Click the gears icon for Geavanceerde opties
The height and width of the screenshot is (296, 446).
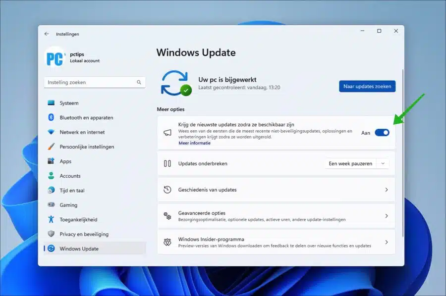(167, 216)
